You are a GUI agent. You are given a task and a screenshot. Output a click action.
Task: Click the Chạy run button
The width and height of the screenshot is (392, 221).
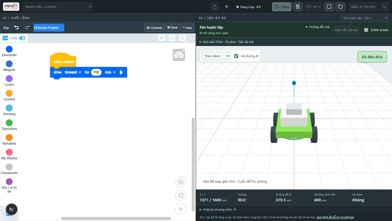coord(282,7)
